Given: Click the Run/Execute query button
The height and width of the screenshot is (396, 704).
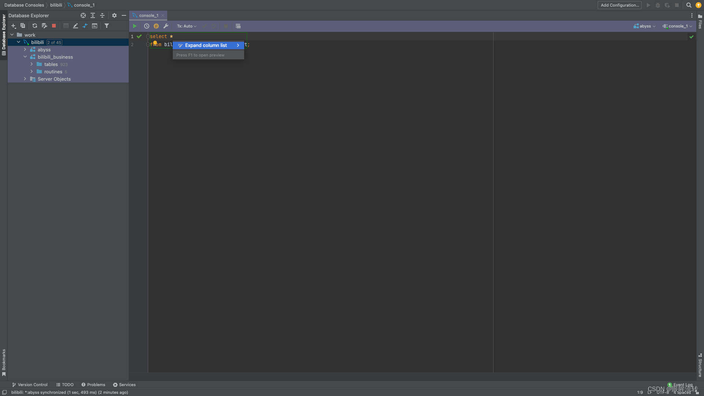Looking at the screenshot, I should coord(135,26).
